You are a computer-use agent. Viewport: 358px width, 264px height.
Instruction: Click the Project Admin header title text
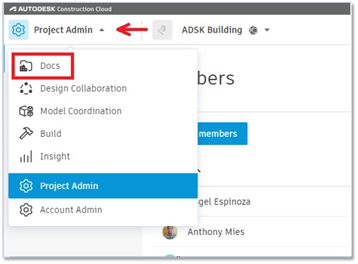(63, 30)
